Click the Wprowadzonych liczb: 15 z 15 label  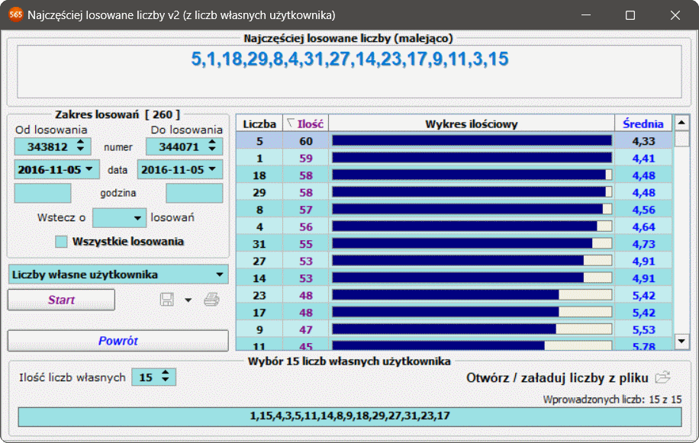pos(612,400)
